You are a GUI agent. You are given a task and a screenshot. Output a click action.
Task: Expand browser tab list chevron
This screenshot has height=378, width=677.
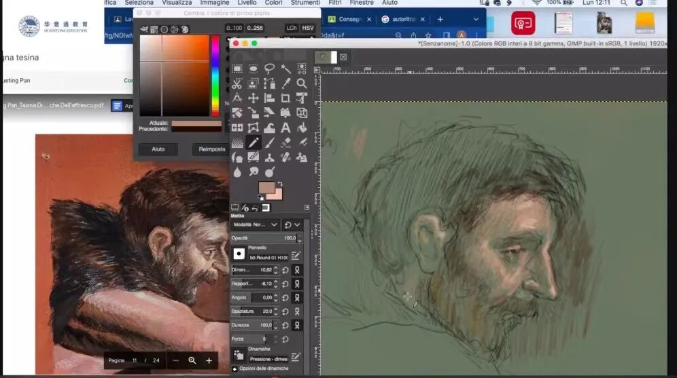tap(476, 20)
